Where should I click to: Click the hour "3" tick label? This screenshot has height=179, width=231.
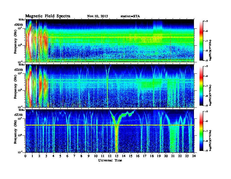tap(47, 156)
